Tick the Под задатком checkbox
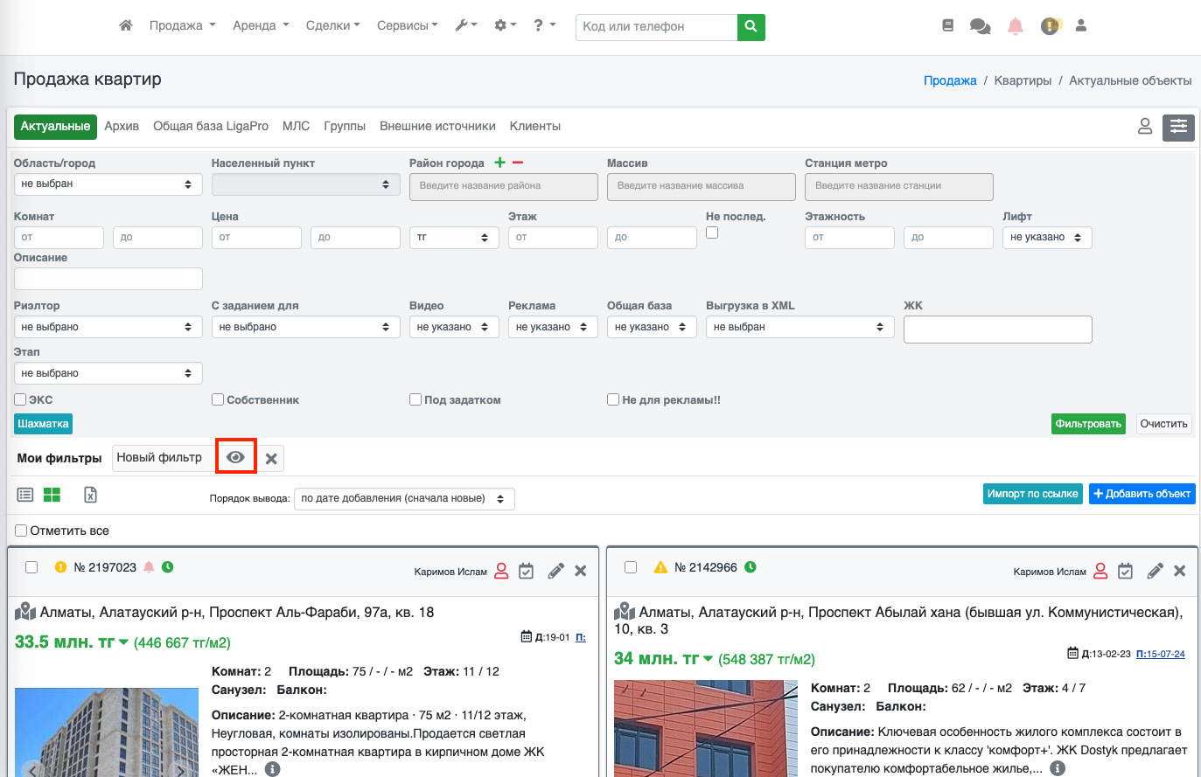Image resolution: width=1201 pixels, height=777 pixels. tap(415, 399)
